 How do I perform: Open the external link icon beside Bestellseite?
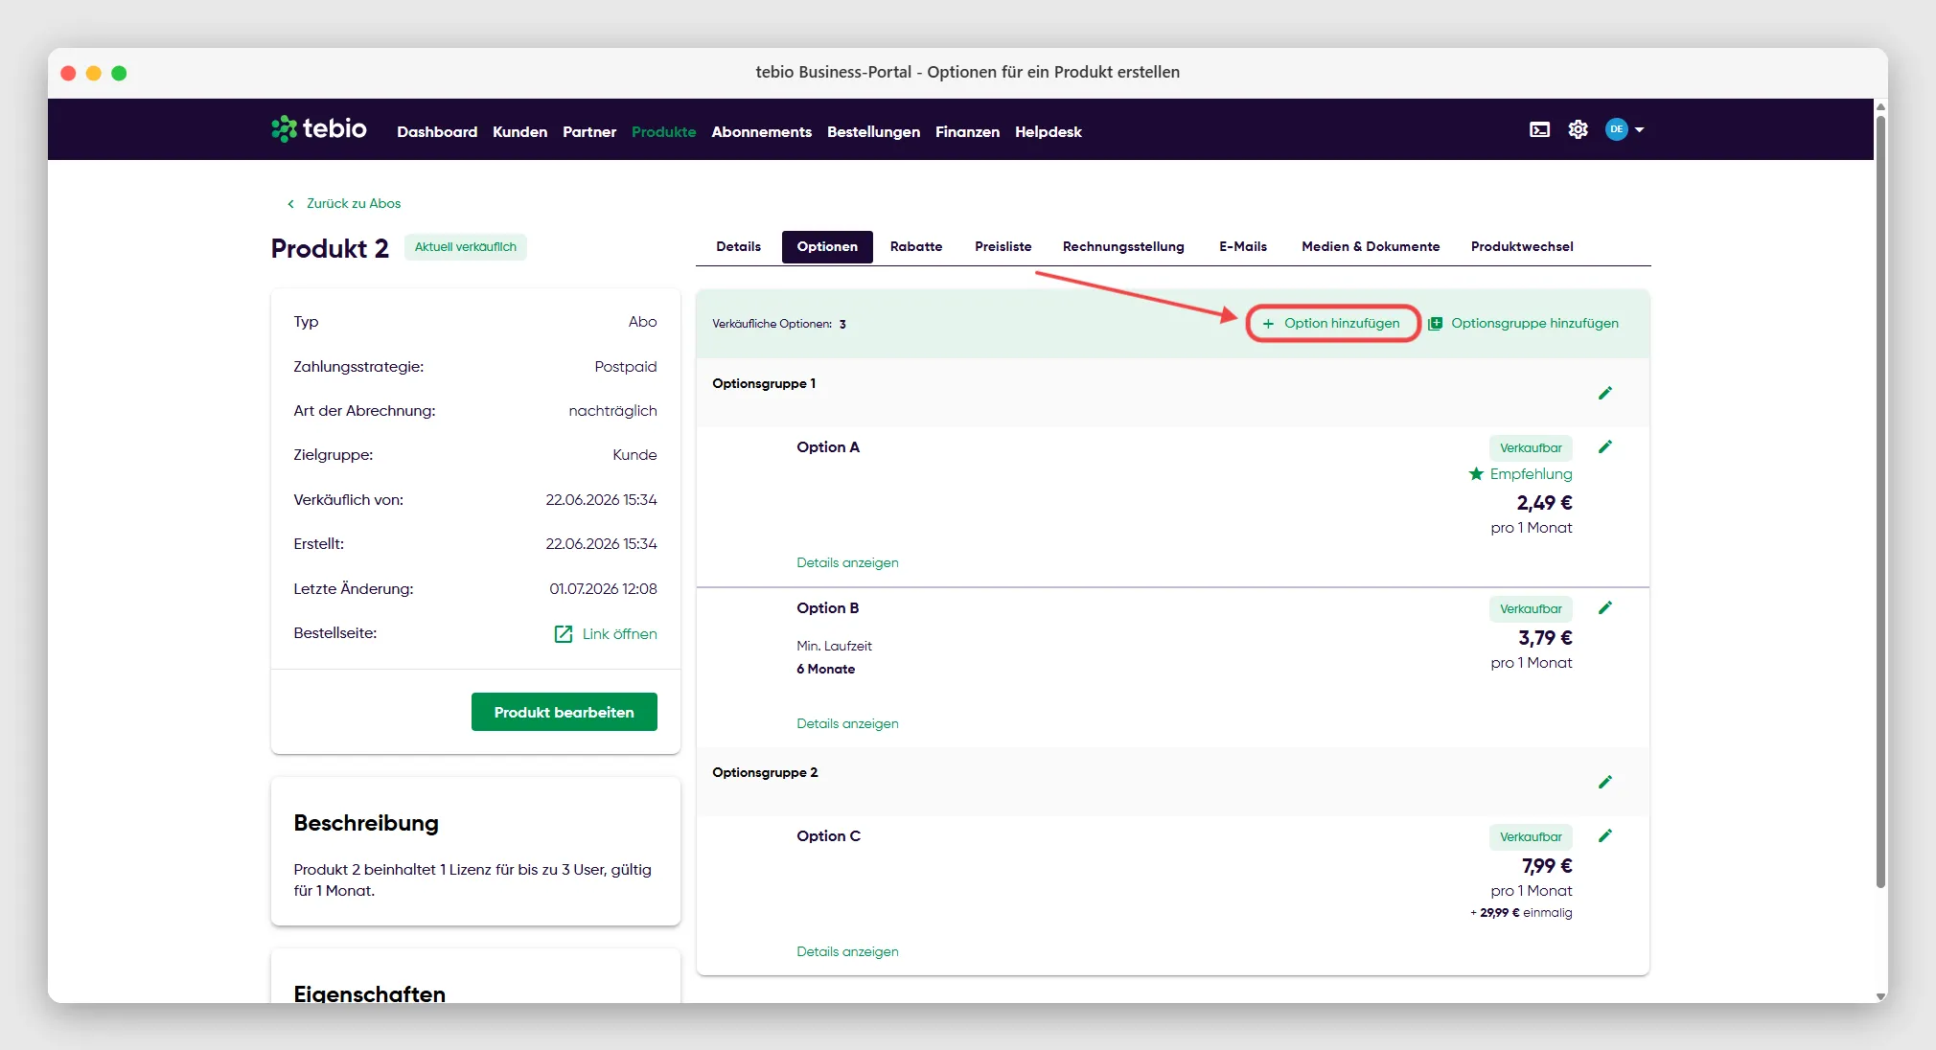pyautogui.click(x=564, y=634)
